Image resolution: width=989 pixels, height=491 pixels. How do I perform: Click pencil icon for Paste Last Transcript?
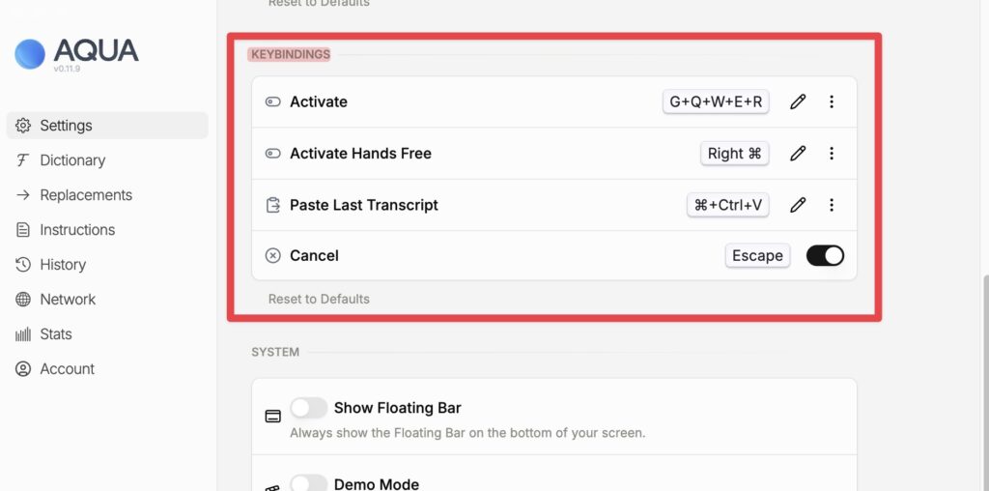tap(798, 205)
